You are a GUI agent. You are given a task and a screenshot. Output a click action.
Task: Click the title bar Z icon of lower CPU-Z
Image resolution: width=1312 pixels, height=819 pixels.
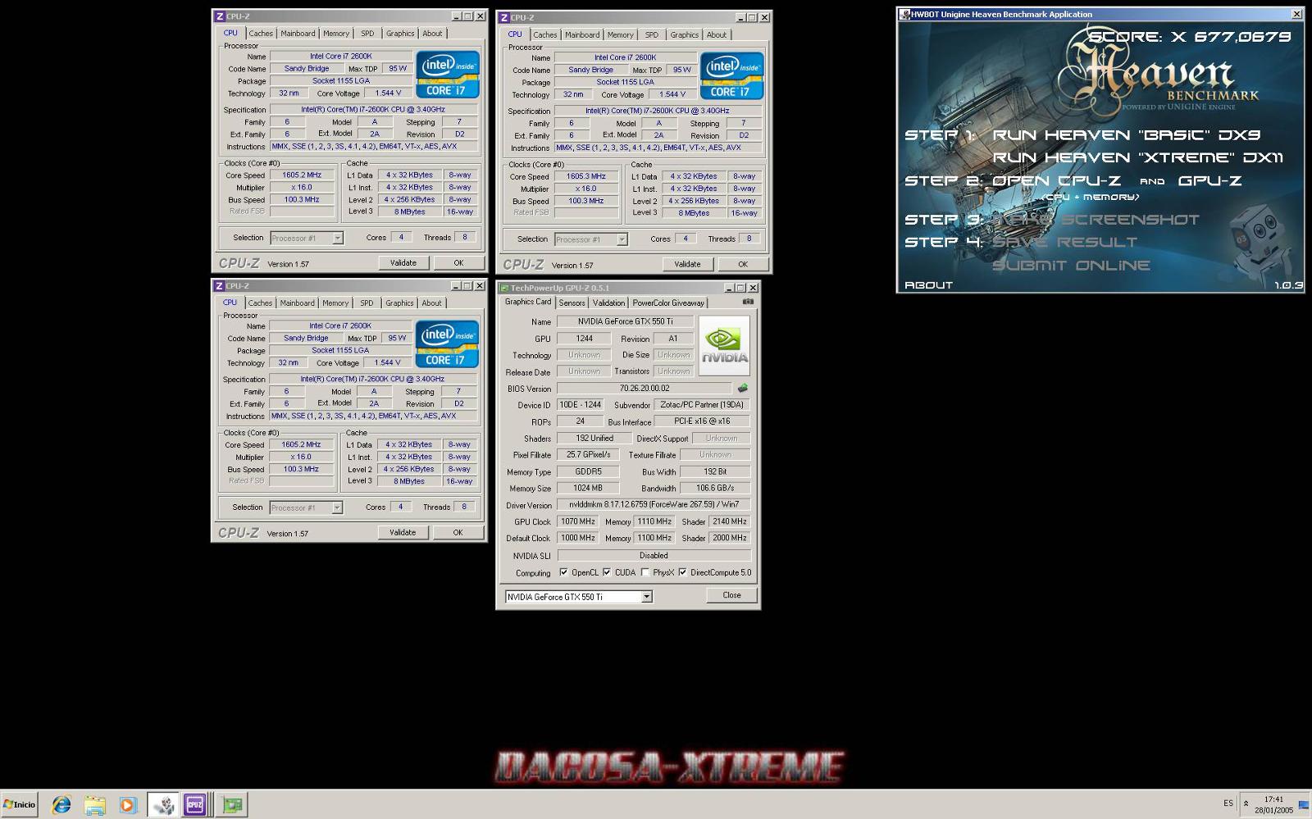(x=219, y=286)
